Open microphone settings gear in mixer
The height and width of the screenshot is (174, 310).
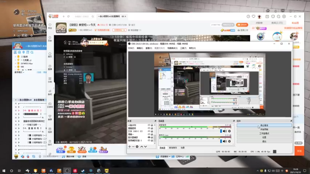point(229,141)
